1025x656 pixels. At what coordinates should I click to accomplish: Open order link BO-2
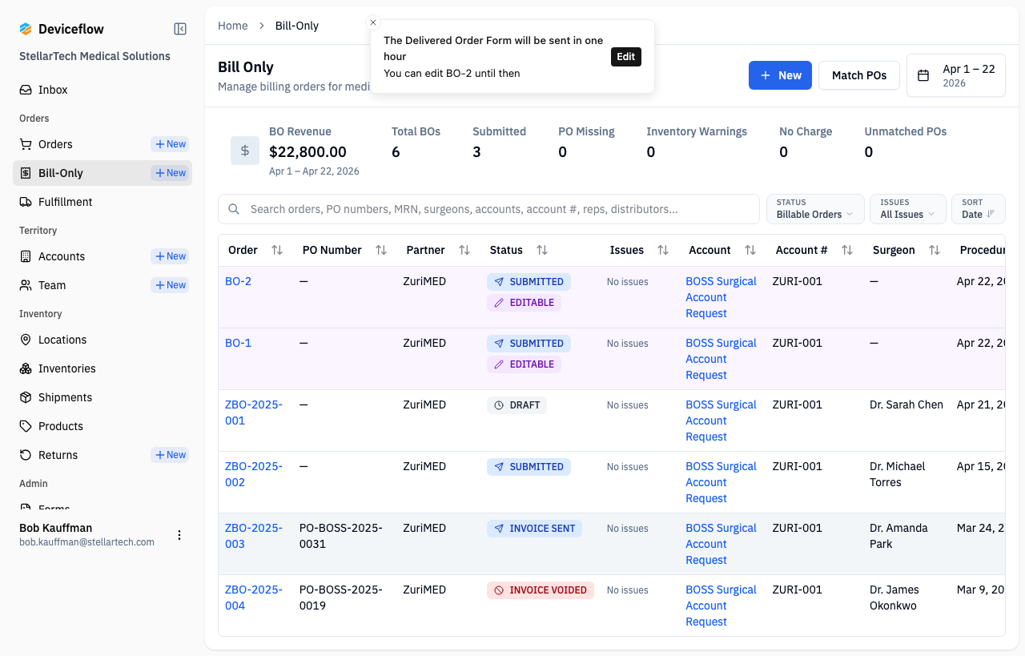click(238, 281)
